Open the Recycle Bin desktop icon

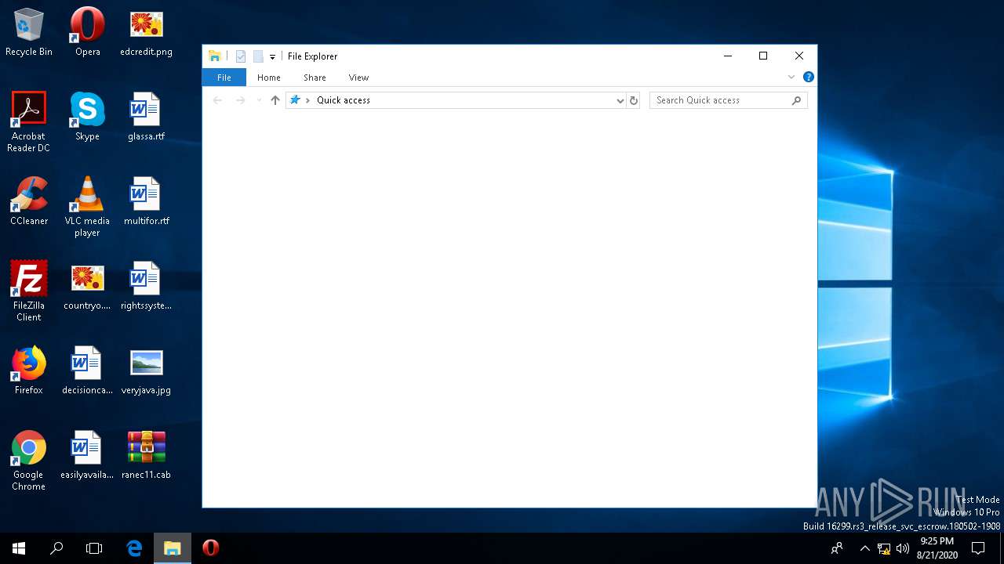click(x=29, y=32)
